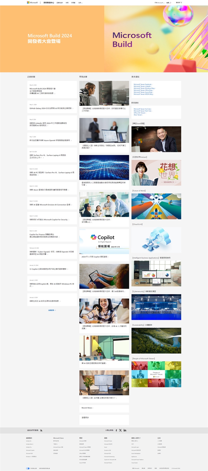Screen dimensions: 208x471
Task: Open Cloud & AI isometric image
Action: (x=156, y=240)
